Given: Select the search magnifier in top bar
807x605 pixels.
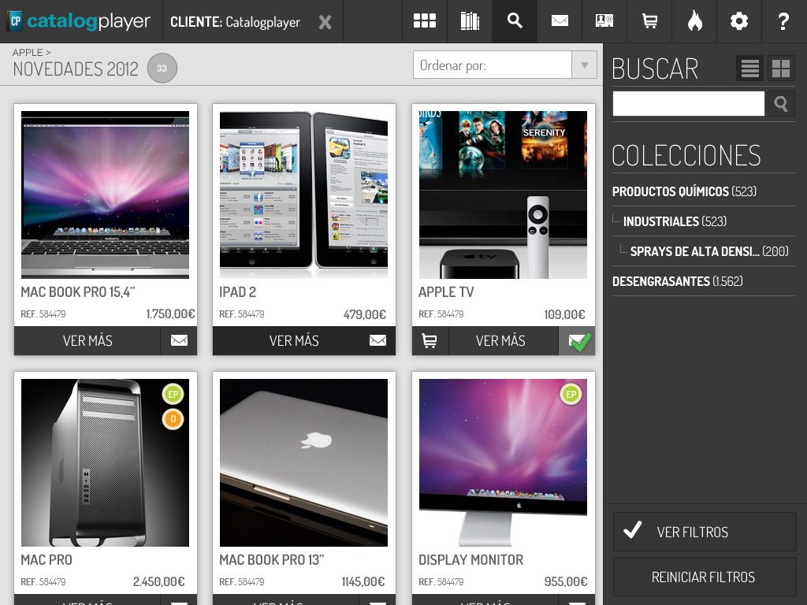Looking at the screenshot, I should (x=515, y=21).
